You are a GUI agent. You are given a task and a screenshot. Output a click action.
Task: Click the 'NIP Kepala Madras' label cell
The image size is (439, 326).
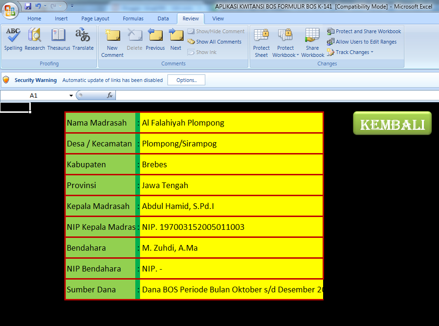pyautogui.click(x=101, y=227)
